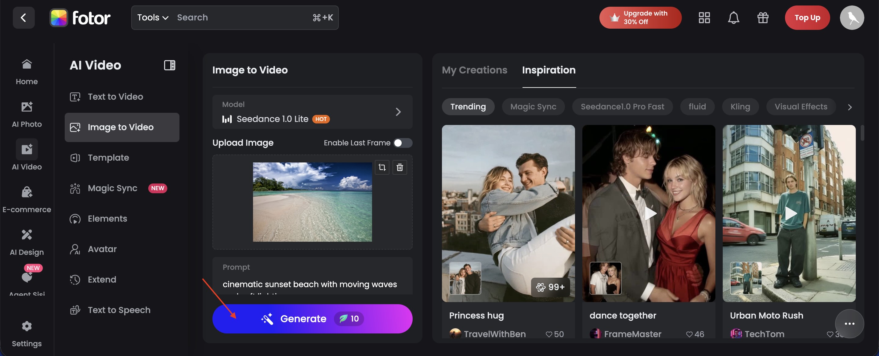Select the Trending filter chip
This screenshot has height=356, width=879.
[x=468, y=107]
